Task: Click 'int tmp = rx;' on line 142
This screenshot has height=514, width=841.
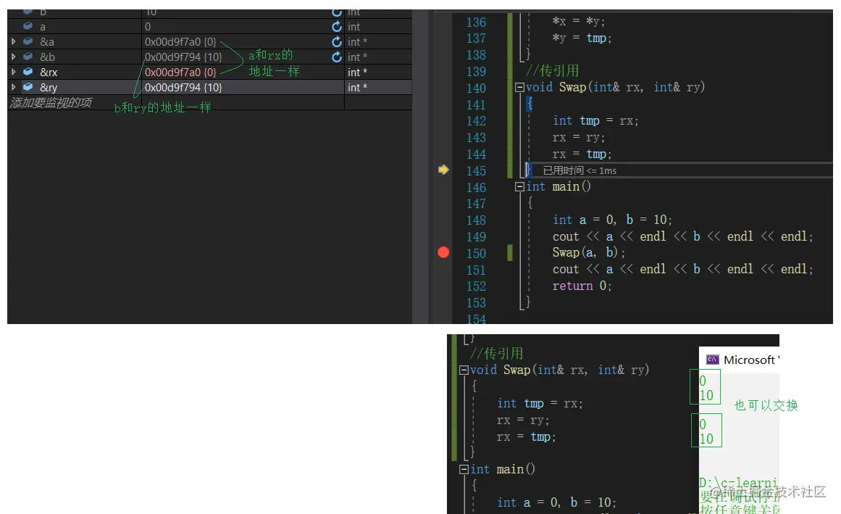Action: 595,121
